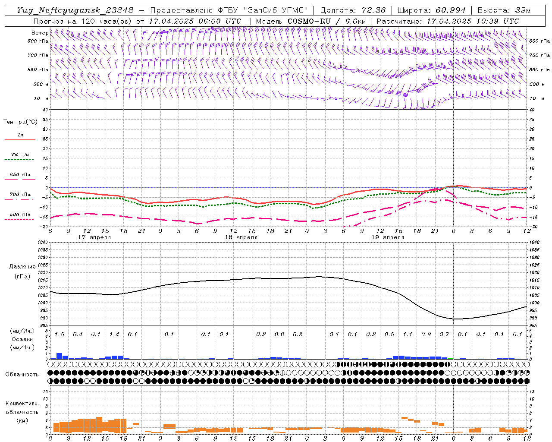The width and height of the screenshot is (552, 442).
Task: Click the 0.7 precipitation total
Action: 444,334
